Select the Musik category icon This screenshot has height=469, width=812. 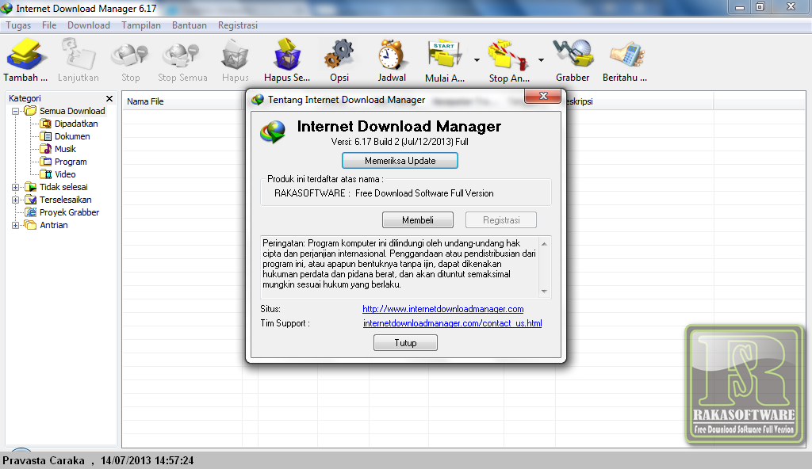pos(45,149)
